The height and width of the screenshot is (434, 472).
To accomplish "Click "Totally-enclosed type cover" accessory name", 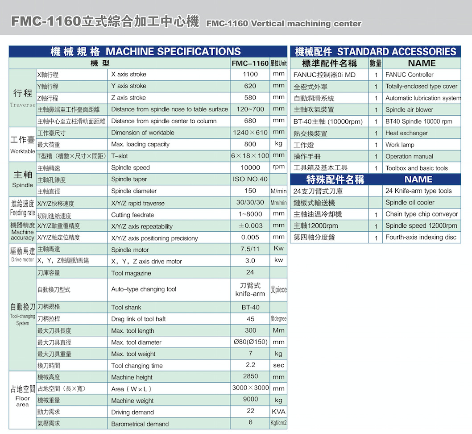I will coord(422,87).
